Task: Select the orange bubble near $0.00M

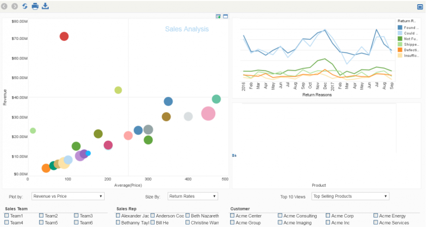Action: tap(46, 168)
